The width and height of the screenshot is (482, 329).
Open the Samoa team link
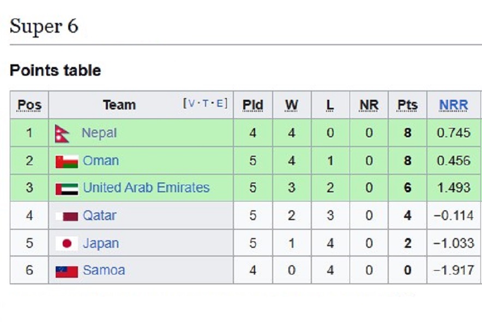pos(104,270)
